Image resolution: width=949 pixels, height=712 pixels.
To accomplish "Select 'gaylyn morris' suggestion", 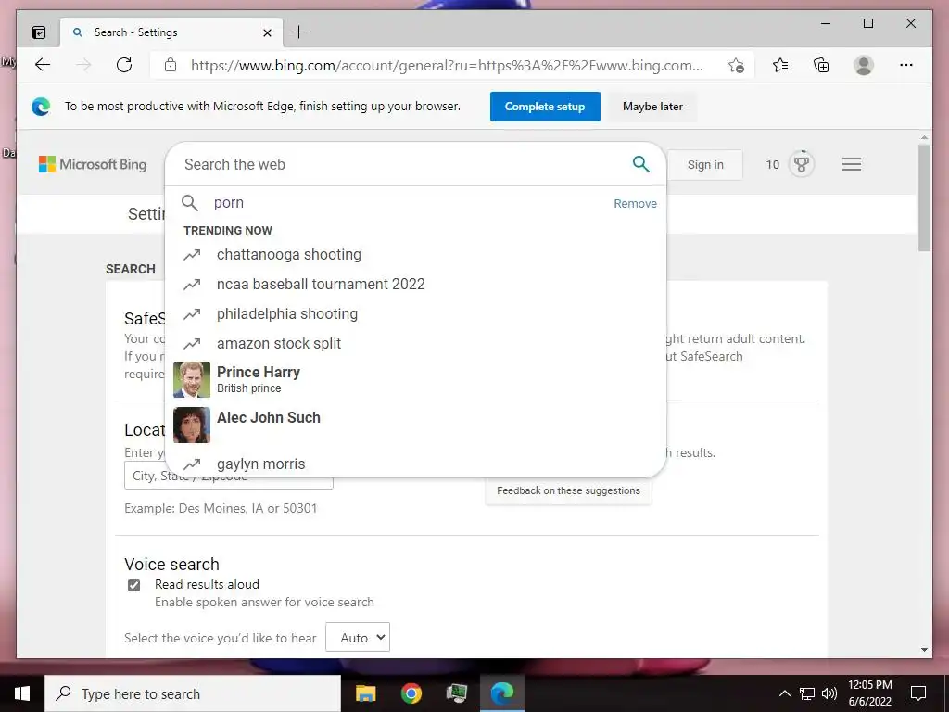I will [x=260, y=464].
